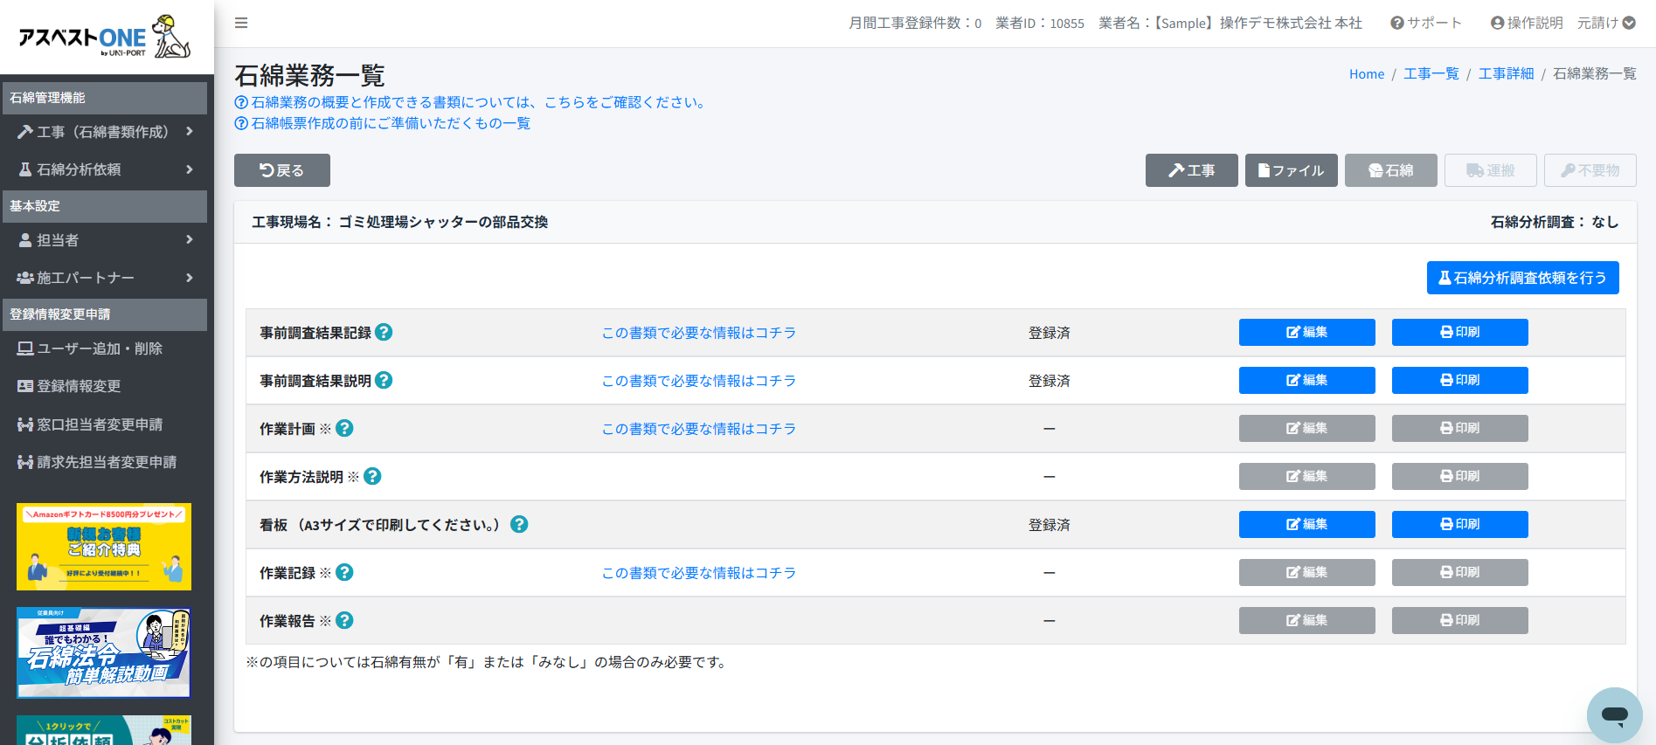The image size is (1656, 745).
Task: Open 工事一覧 breadcrumb link
Action: click(x=1431, y=74)
